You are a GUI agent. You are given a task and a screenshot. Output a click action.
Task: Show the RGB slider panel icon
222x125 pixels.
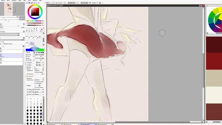[29, 3]
